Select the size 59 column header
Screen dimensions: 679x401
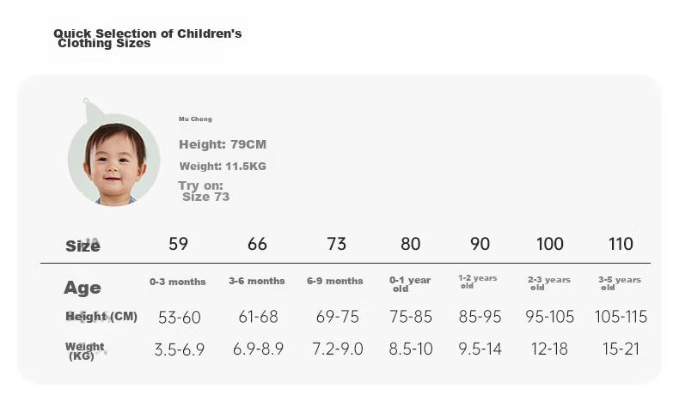(179, 244)
